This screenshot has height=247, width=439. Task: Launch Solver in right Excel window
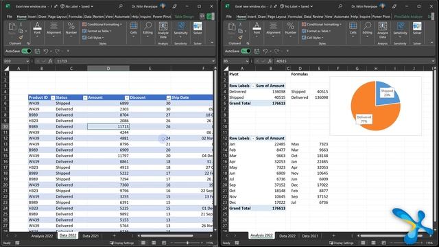pyautogui.click(x=417, y=29)
